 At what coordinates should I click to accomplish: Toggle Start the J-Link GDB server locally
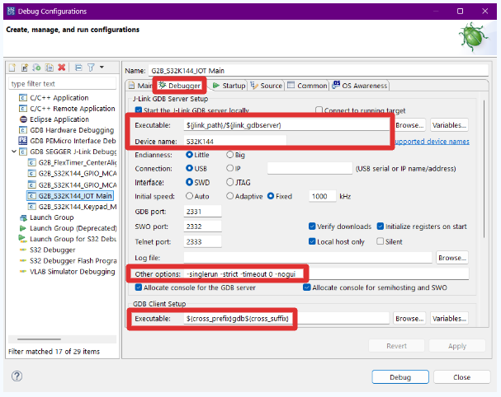pyautogui.click(x=139, y=110)
